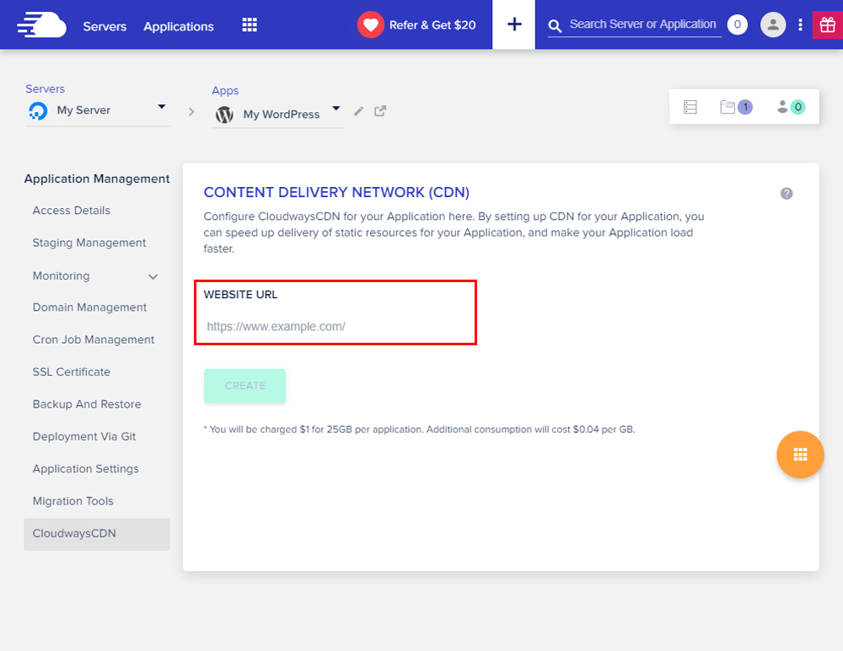
Task: Click the team members icon with badge 0
Action: coord(791,107)
